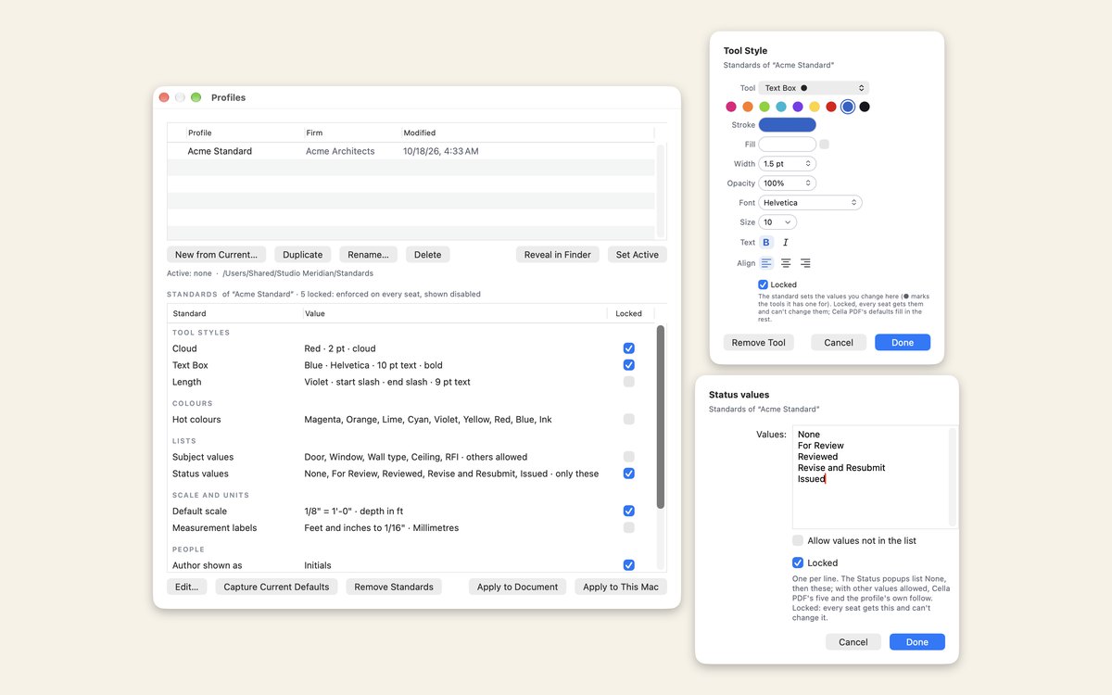1112x695 pixels.
Task: Click the Locked column header
Action: (629, 313)
